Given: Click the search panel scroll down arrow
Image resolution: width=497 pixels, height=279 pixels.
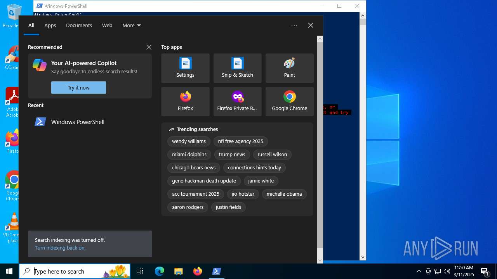Looking at the screenshot, I should click(320, 260).
